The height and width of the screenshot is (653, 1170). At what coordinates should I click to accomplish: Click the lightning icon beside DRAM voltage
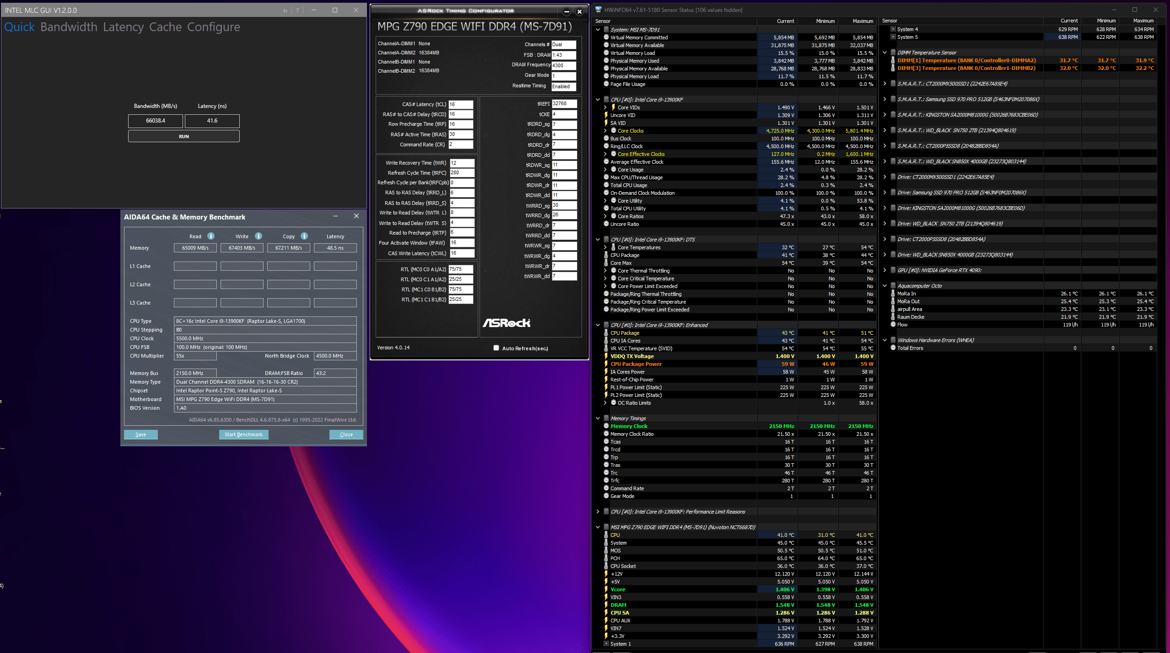[606, 605]
